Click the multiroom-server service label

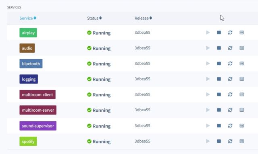pyautogui.click(x=38, y=110)
